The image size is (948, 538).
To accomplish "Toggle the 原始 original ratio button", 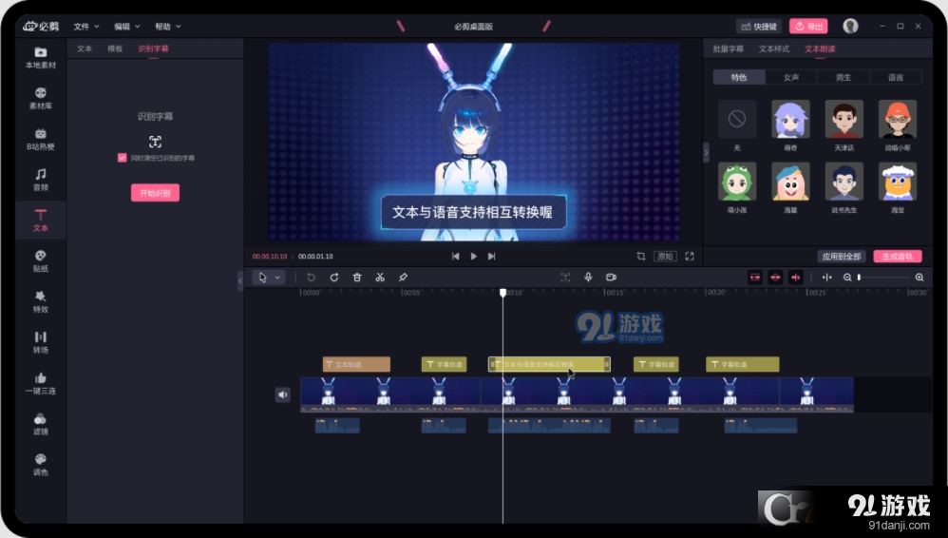I will 665,256.
